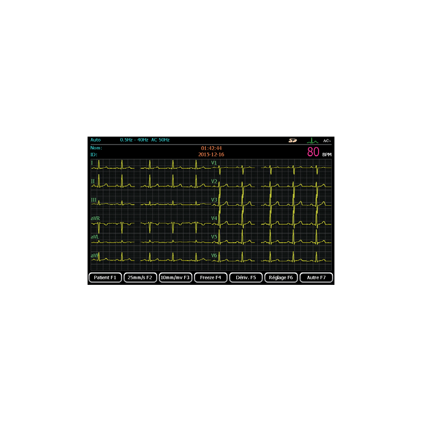Select lead V1 waveform label

tap(214, 163)
